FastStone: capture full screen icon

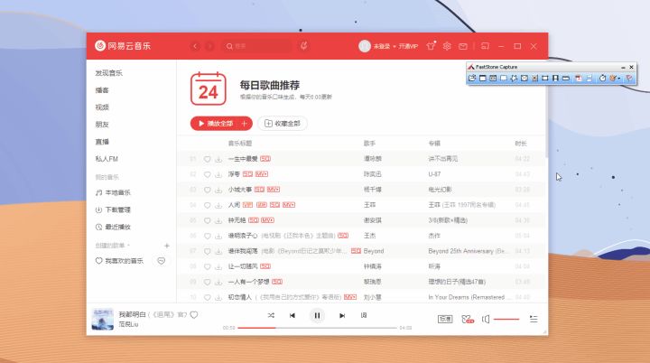525,78
